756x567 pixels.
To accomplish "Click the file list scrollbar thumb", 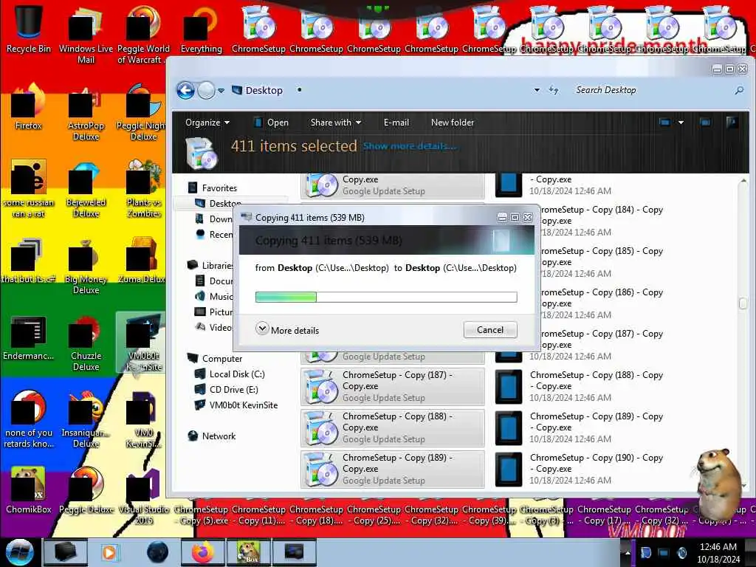I will 743,303.
